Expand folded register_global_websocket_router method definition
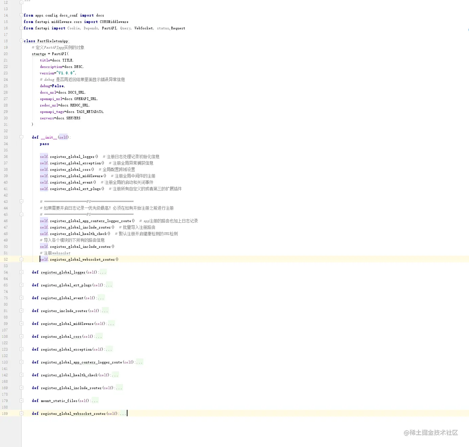469x447 pixels. (x=21, y=414)
